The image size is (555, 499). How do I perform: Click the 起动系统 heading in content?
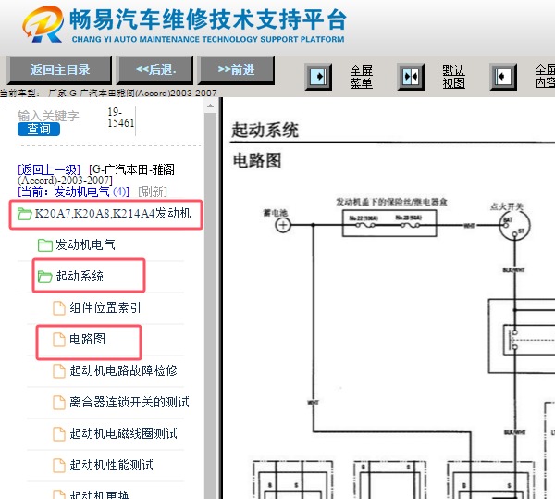(x=265, y=130)
